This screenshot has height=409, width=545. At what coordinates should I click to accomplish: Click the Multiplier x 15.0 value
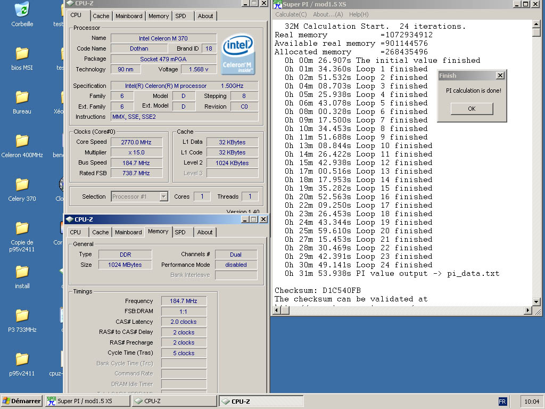[137, 152]
